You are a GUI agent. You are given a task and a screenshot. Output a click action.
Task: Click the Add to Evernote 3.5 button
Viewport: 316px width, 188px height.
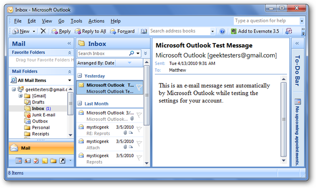pos(255,31)
